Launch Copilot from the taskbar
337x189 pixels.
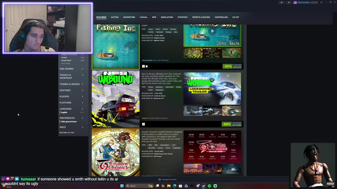[x=163, y=186]
